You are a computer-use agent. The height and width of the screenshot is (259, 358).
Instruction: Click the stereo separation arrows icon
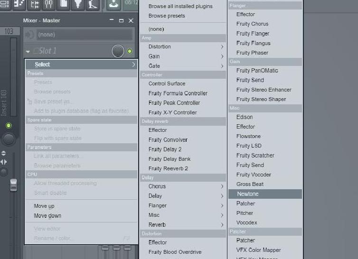[4, 162]
